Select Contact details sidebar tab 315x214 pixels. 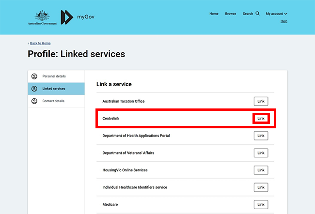pos(53,101)
